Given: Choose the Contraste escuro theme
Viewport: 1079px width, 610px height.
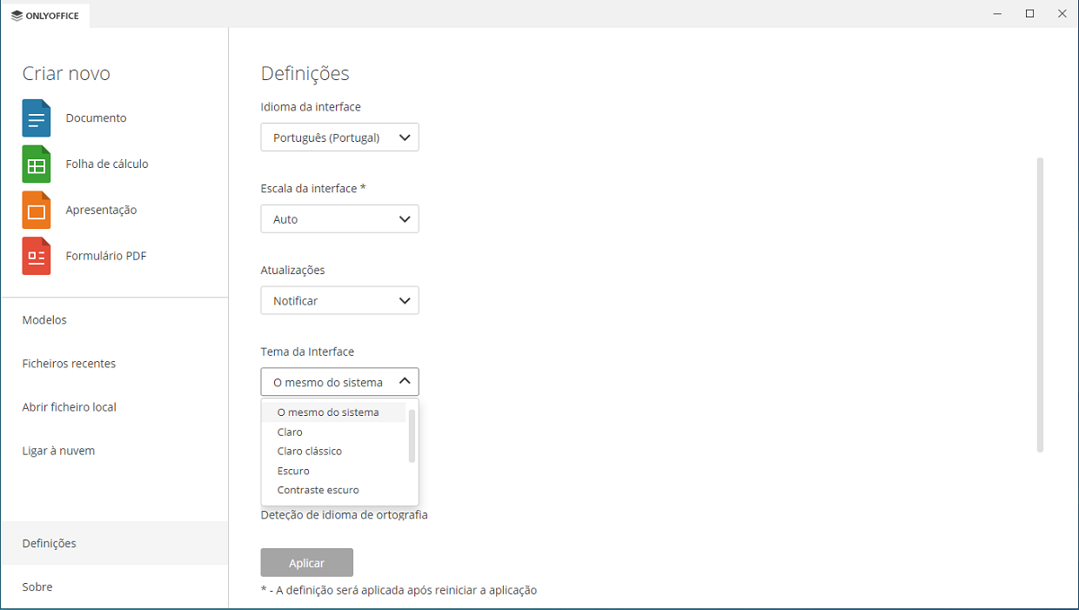Looking at the screenshot, I should (334, 490).
